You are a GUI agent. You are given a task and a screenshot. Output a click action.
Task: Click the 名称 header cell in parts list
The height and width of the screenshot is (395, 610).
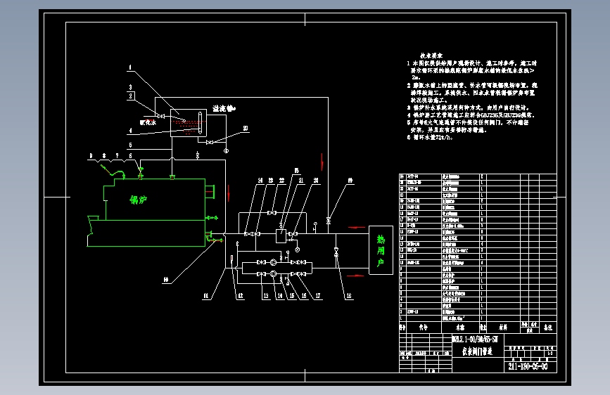(x=460, y=328)
